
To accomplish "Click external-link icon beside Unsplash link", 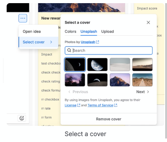I will tap(97, 42).
